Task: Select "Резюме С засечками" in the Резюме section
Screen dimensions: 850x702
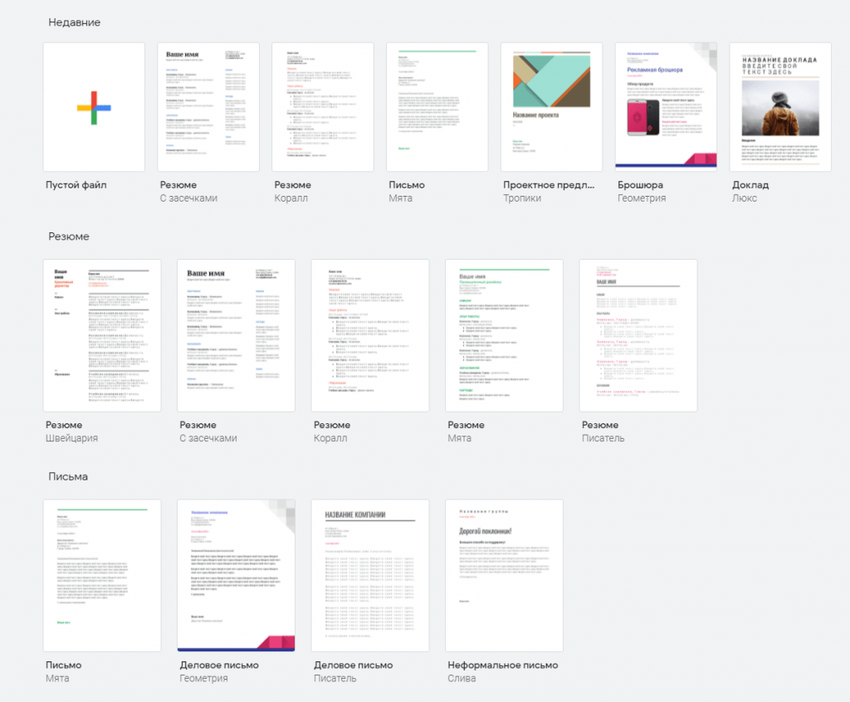Action: pyautogui.click(x=236, y=334)
